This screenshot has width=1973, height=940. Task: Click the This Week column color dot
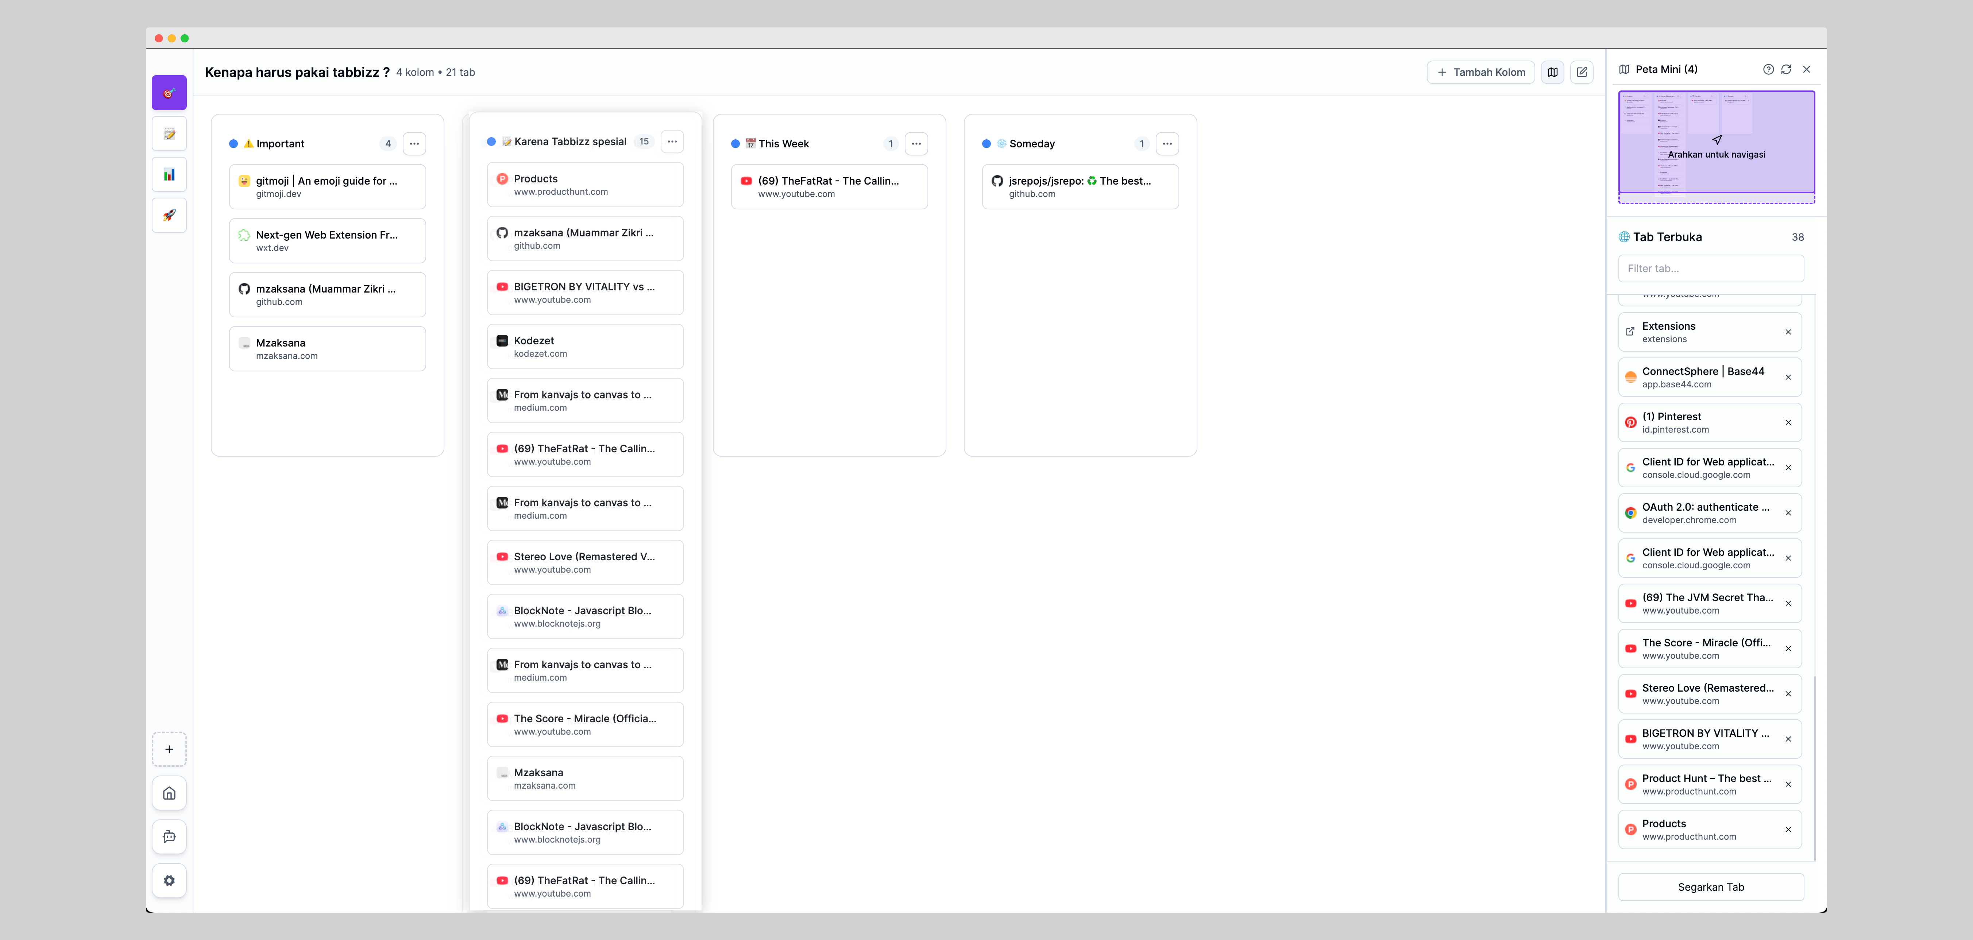(735, 144)
